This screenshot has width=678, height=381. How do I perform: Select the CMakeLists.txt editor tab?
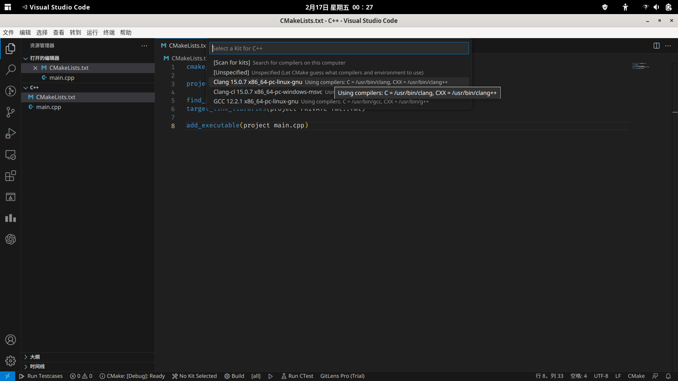coord(182,46)
